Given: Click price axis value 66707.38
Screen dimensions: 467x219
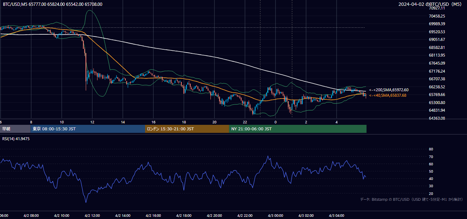Looking at the screenshot, I should pos(437,79).
